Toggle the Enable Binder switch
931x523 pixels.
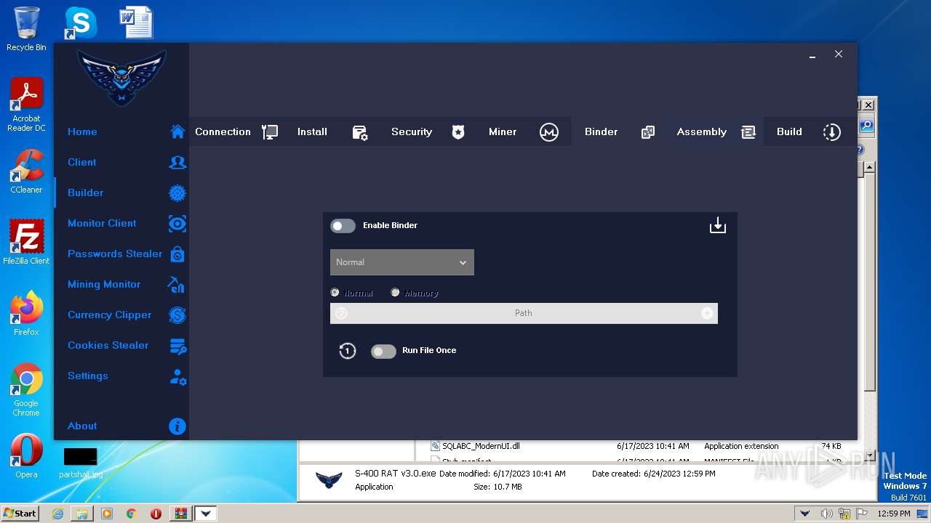click(343, 226)
